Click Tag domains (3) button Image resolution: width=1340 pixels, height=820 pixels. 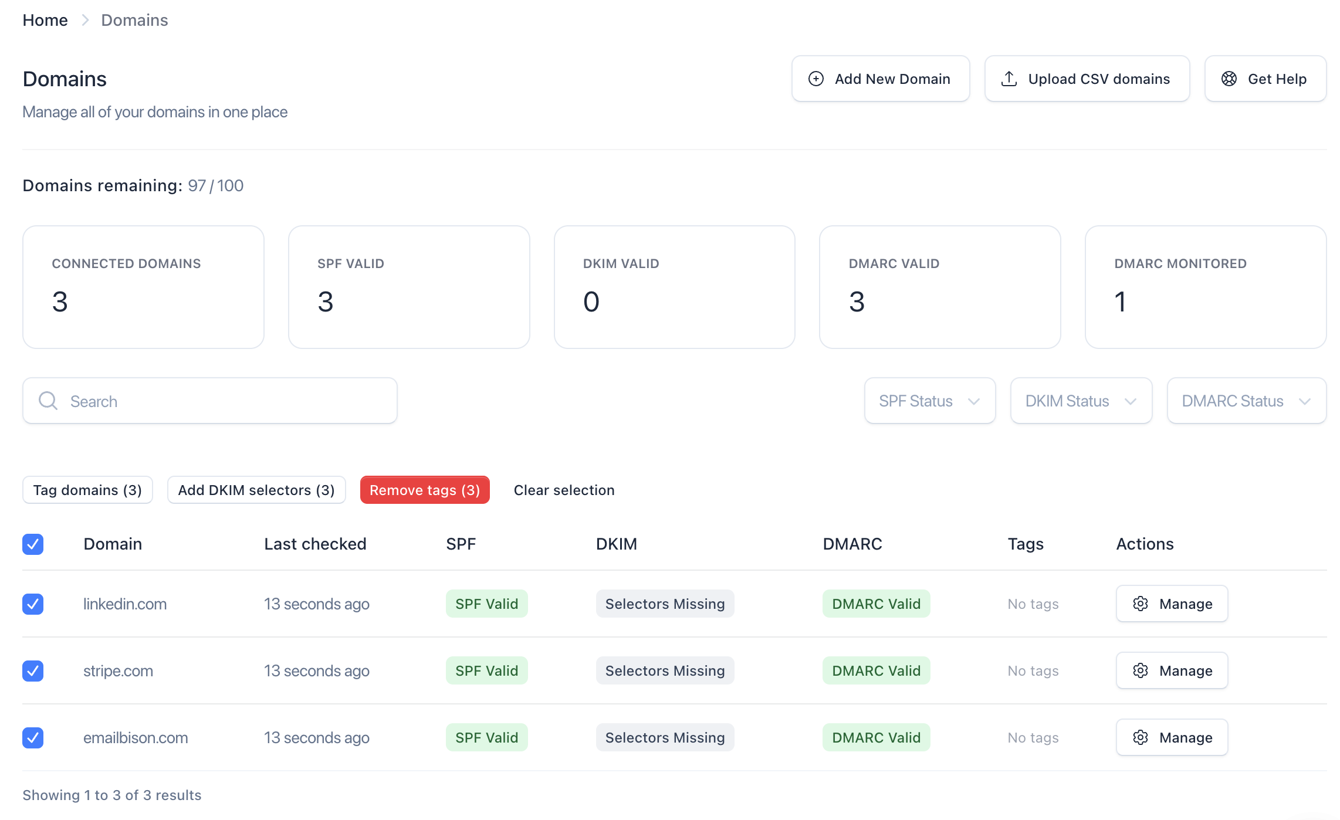coord(87,490)
